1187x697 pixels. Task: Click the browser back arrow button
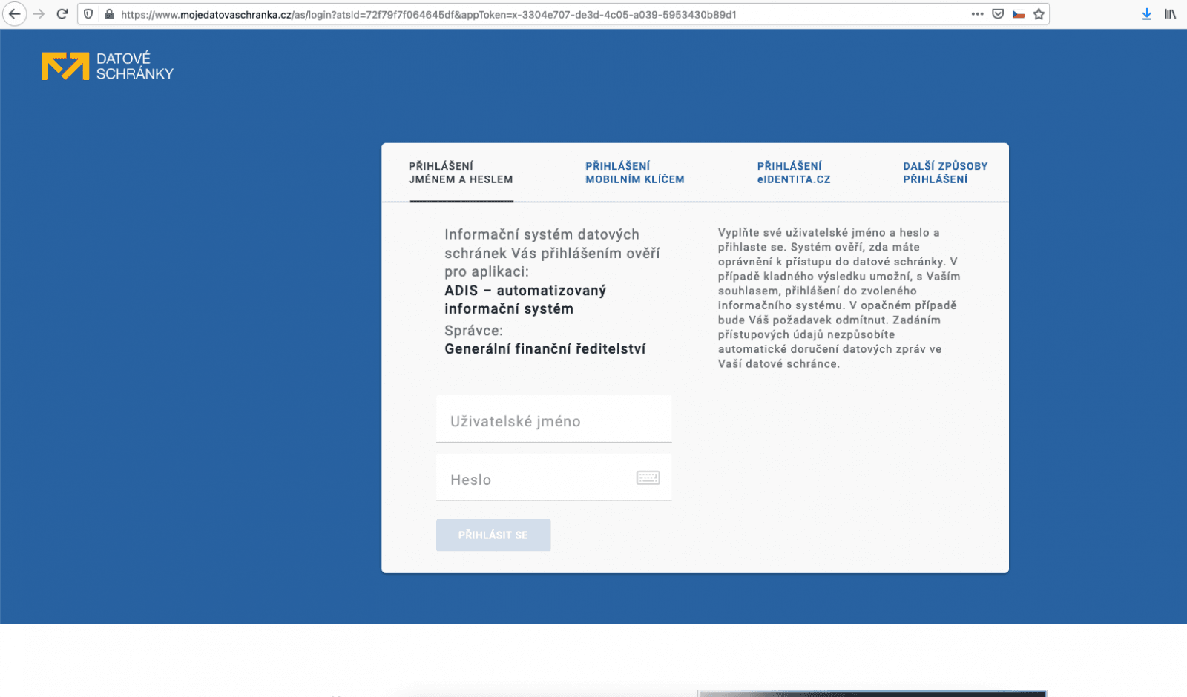coord(14,14)
